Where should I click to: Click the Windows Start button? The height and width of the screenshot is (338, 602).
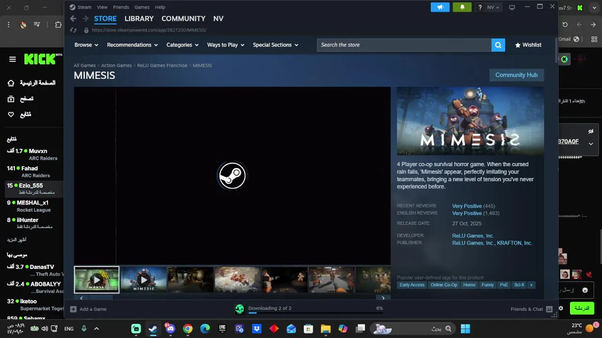coord(466,329)
